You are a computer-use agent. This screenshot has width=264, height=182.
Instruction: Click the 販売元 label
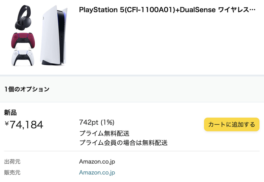click(x=12, y=172)
